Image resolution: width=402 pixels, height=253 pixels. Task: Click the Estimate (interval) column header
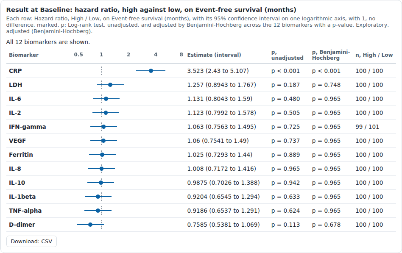(214, 55)
